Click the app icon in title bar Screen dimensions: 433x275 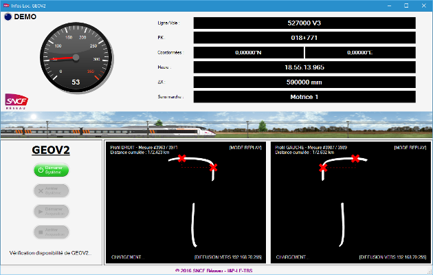pos(6,5)
